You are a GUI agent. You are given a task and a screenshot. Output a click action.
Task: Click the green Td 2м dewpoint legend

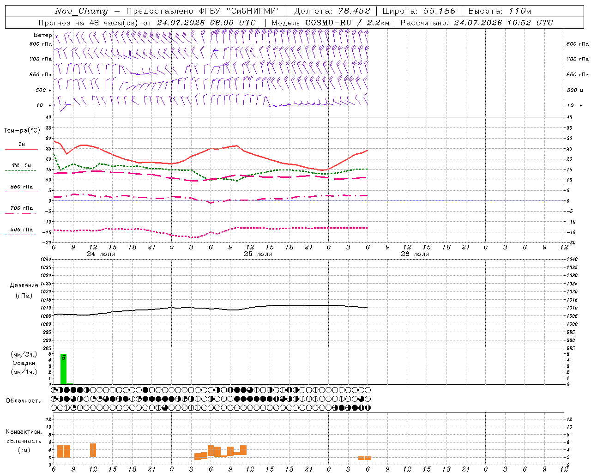tap(21, 168)
